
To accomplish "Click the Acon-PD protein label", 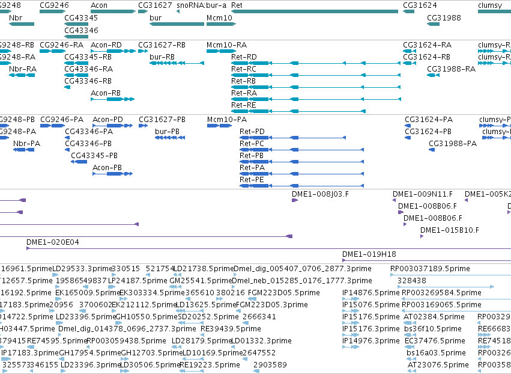I will coord(107,120).
